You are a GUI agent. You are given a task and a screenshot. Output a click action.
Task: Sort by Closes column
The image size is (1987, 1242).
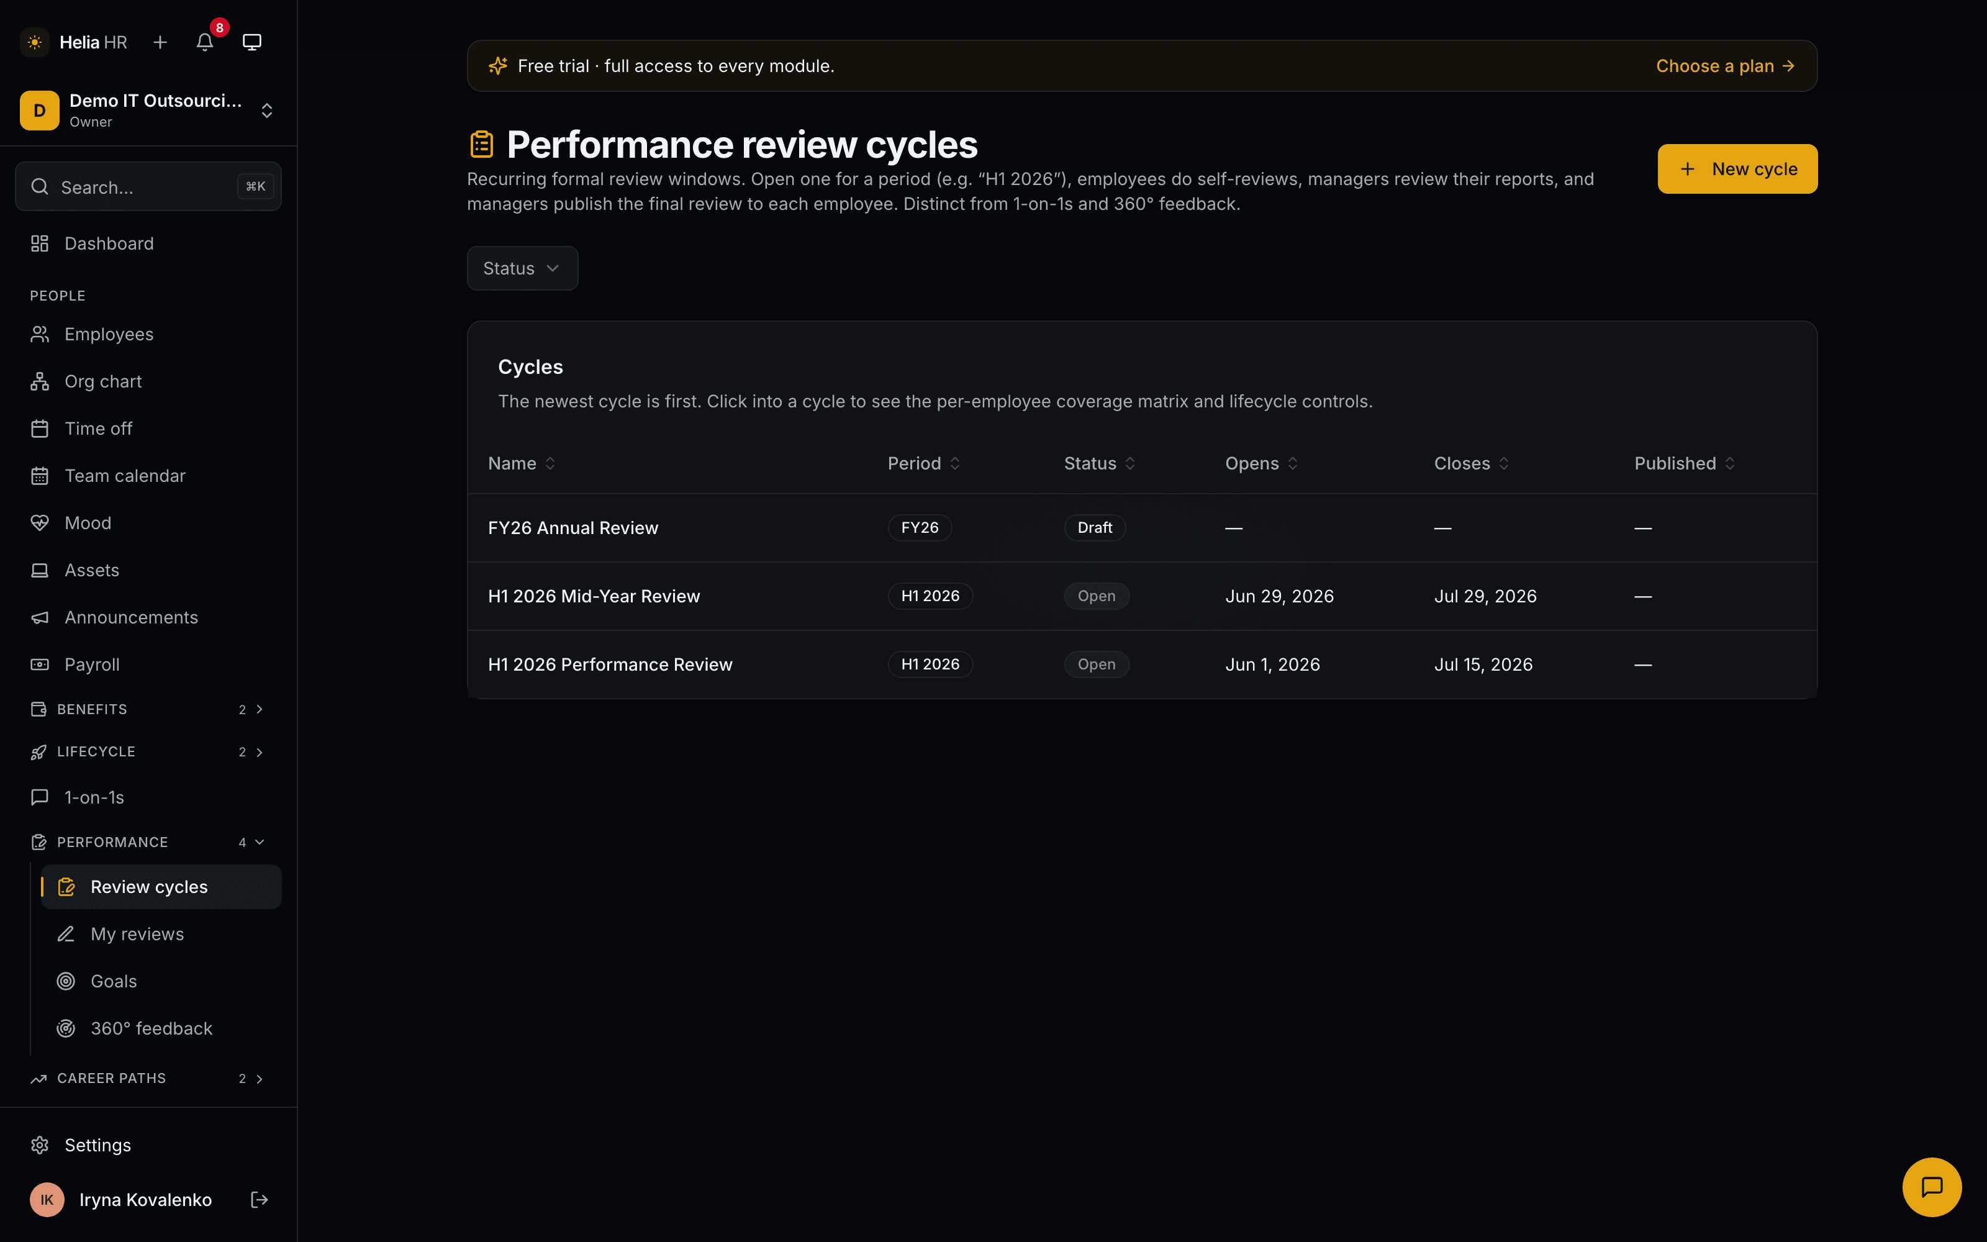1472,463
